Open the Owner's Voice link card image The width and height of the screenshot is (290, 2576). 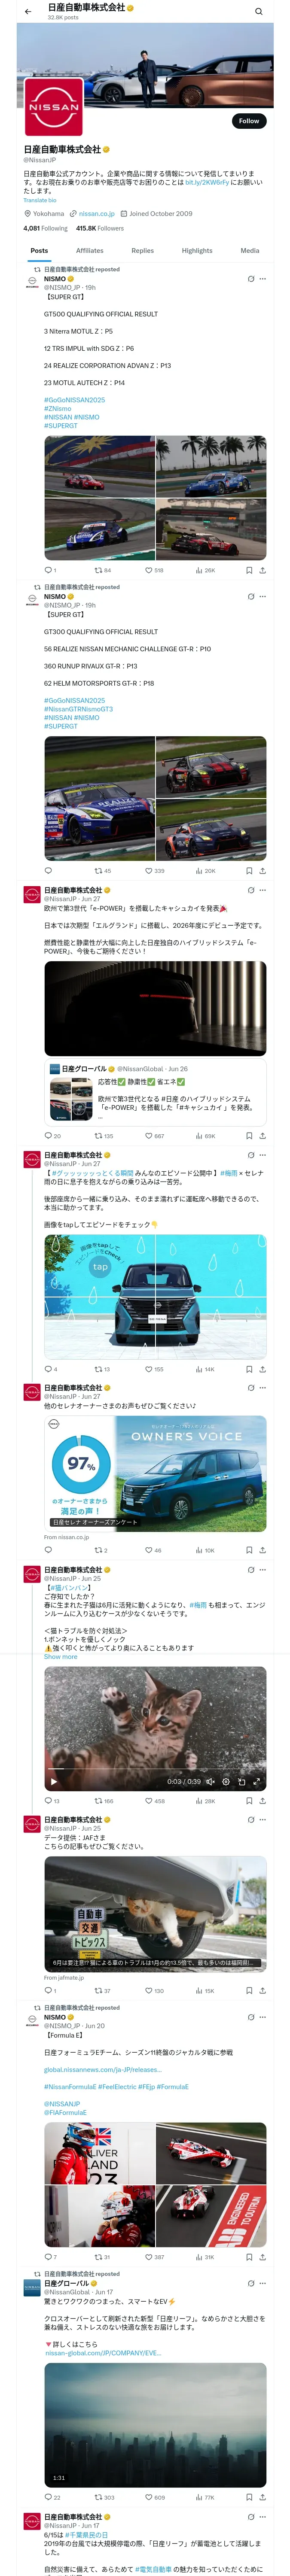tap(155, 1472)
